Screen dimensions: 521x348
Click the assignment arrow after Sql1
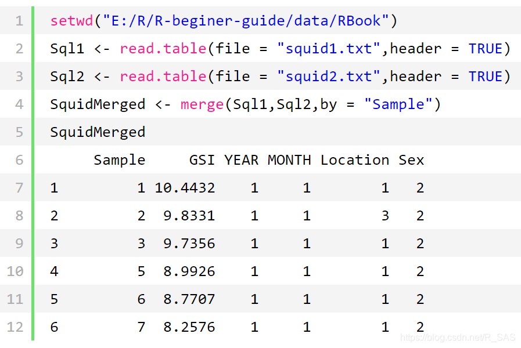[102, 49]
